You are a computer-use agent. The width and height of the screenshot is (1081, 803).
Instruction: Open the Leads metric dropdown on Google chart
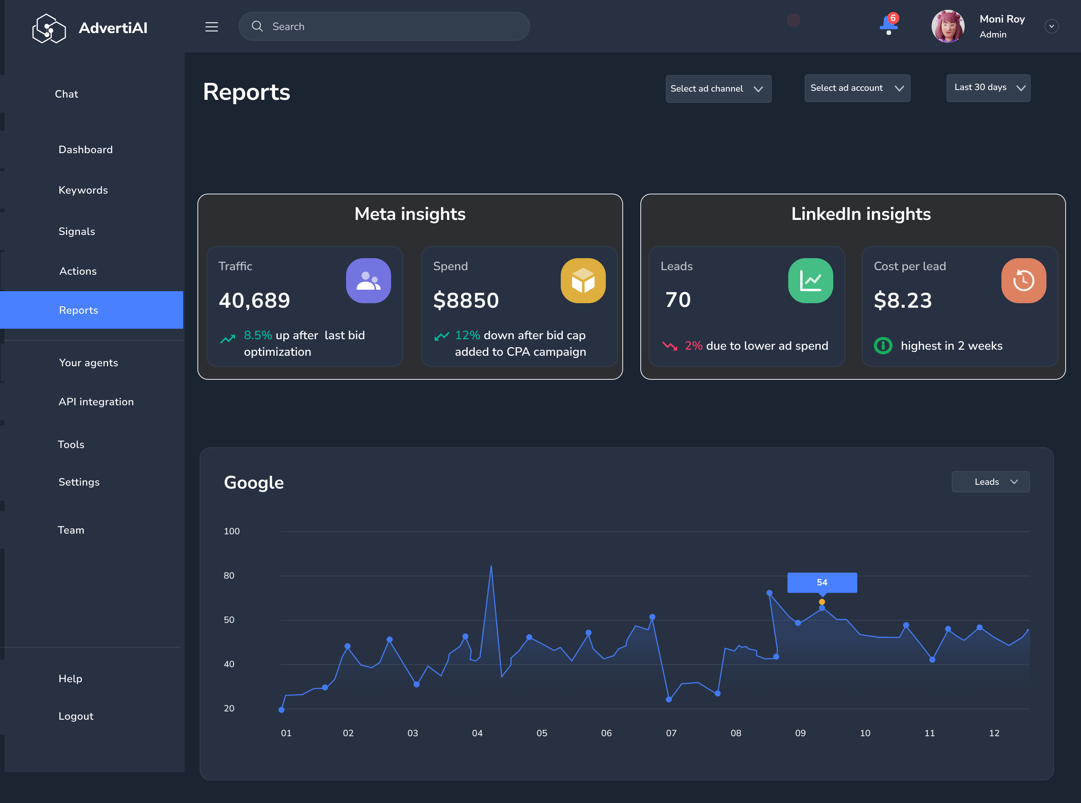(x=990, y=482)
